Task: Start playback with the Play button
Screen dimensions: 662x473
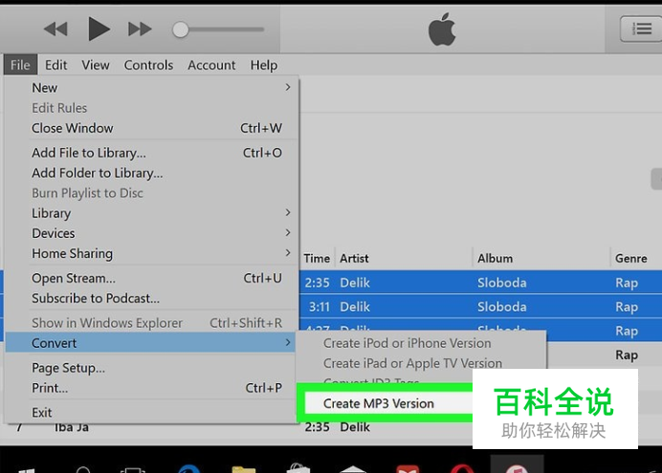Action: coord(99,29)
